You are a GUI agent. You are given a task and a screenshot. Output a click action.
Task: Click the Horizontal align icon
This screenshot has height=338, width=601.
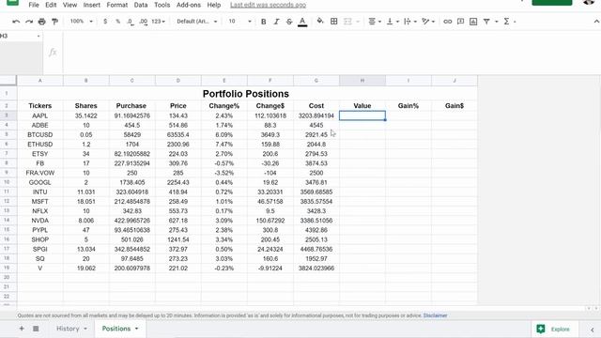point(372,22)
